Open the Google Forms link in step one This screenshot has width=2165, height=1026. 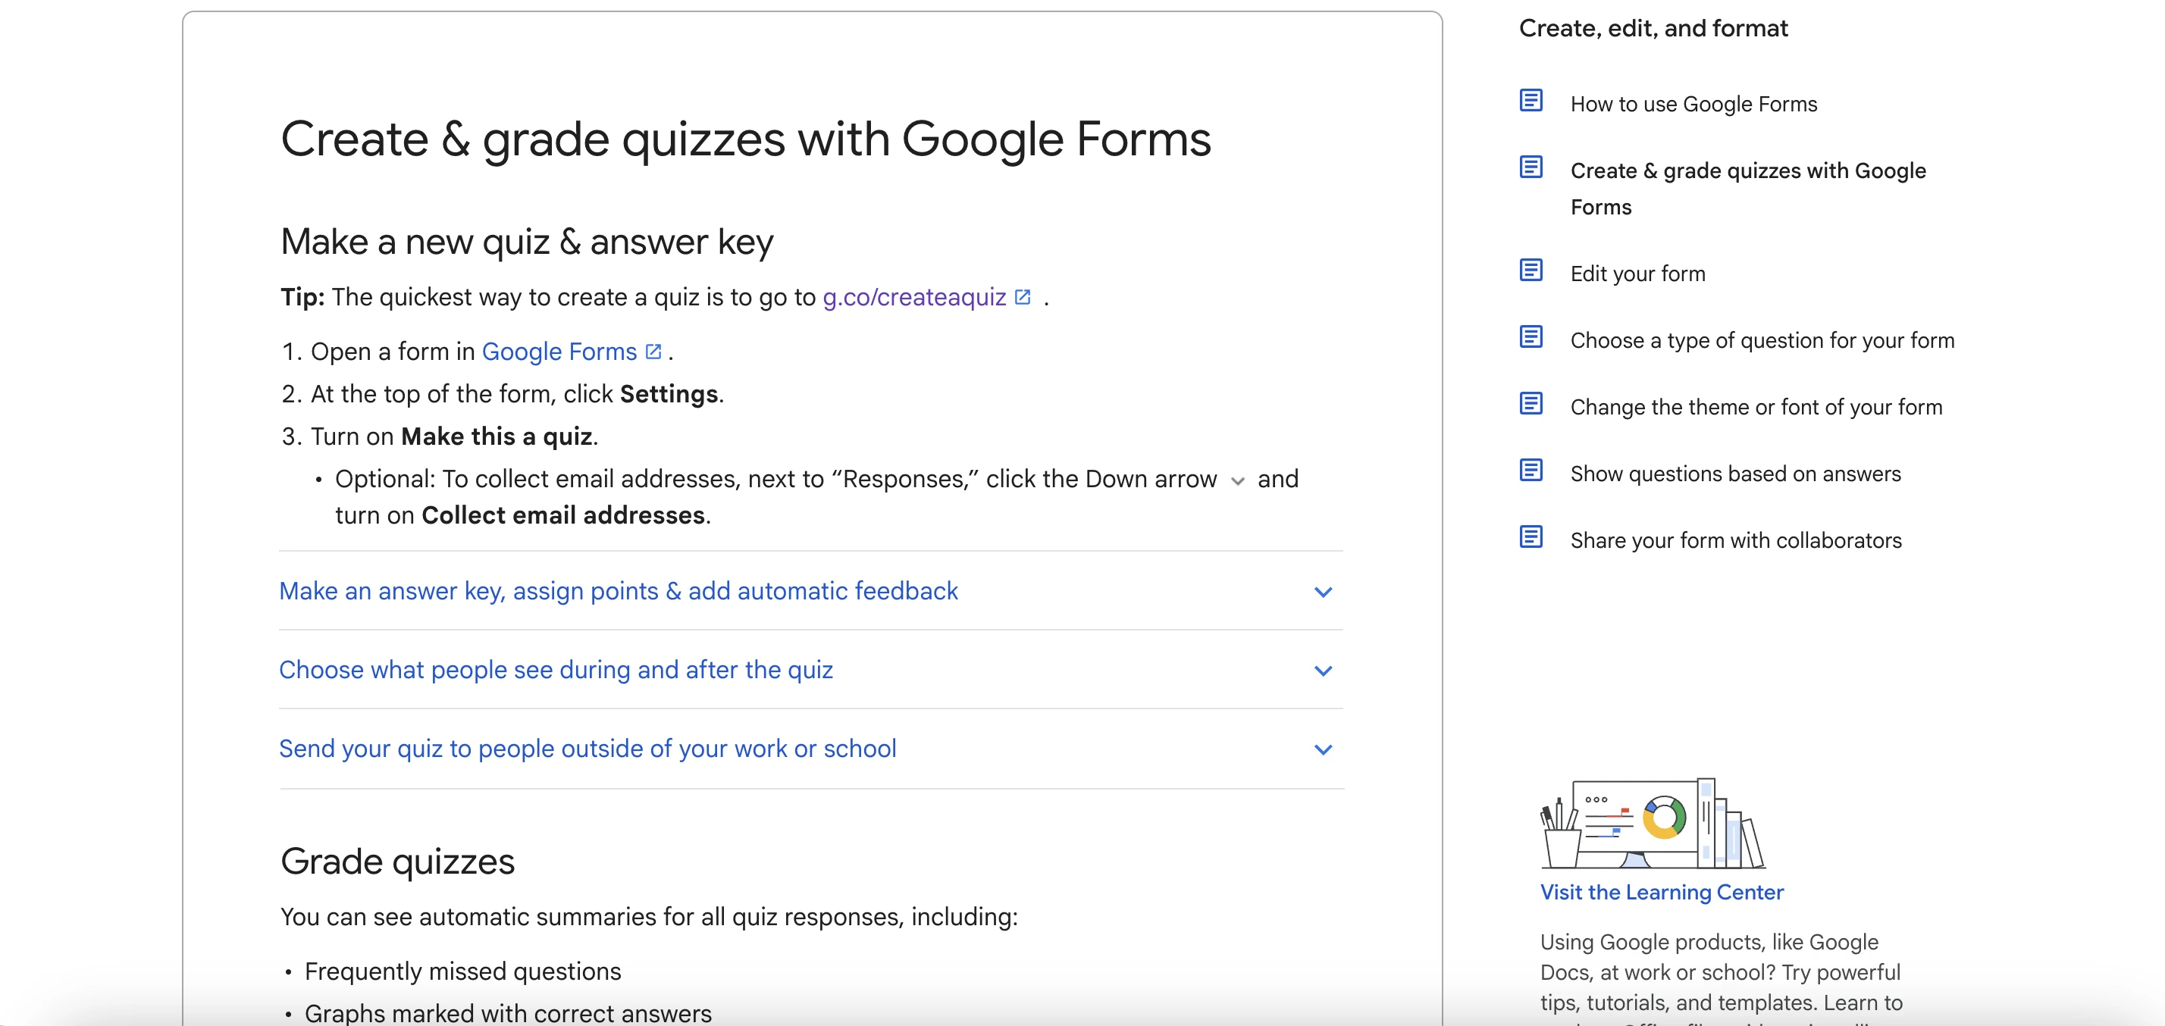pos(559,352)
